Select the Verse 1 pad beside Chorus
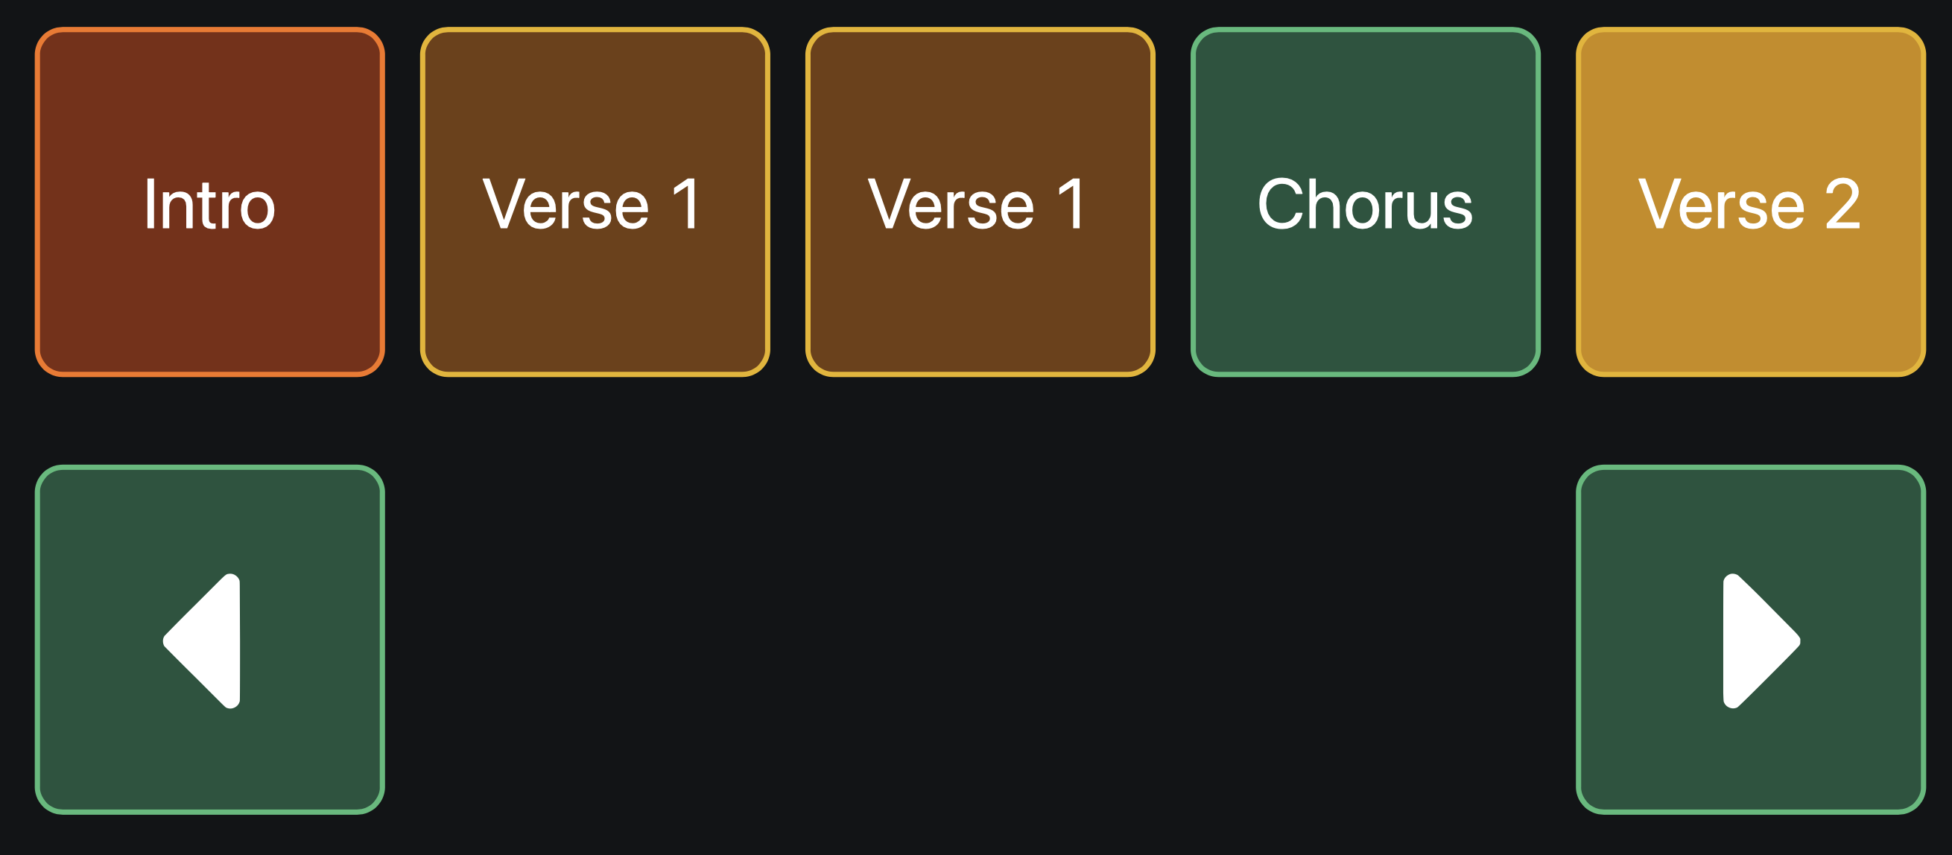1952x855 pixels. coord(980,202)
